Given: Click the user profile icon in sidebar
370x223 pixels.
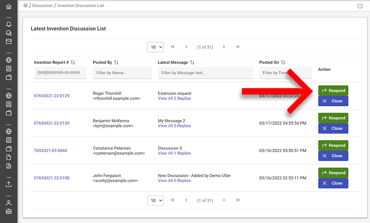Looking at the screenshot, I should tap(9, 203).
